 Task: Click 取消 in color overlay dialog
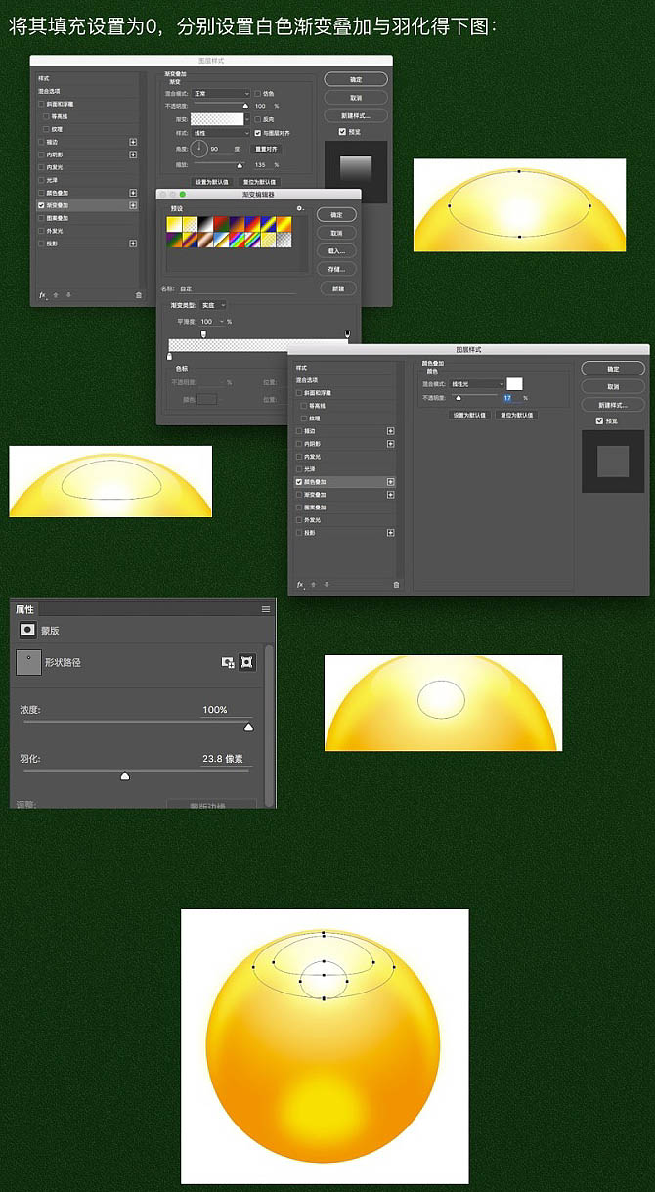613,386
